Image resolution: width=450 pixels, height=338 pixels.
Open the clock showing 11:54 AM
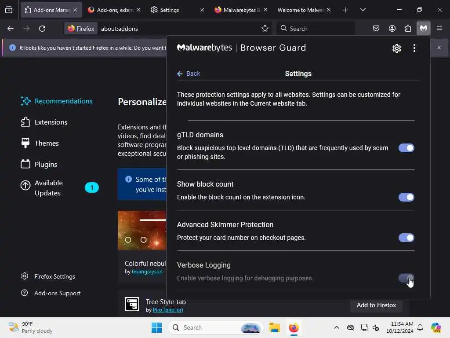coord(400,327)
